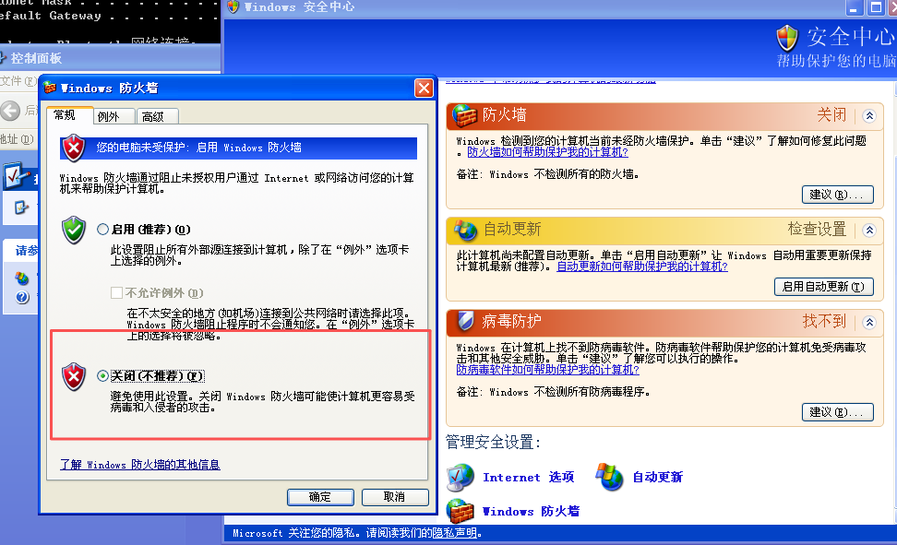897x545 pixels.
Task: Click the 关闭 status text in 防火墙 header
Action: (831, 115)
